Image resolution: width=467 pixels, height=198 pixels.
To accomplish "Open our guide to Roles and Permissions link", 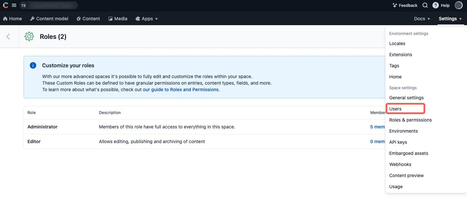I will [x=181, y=90].
